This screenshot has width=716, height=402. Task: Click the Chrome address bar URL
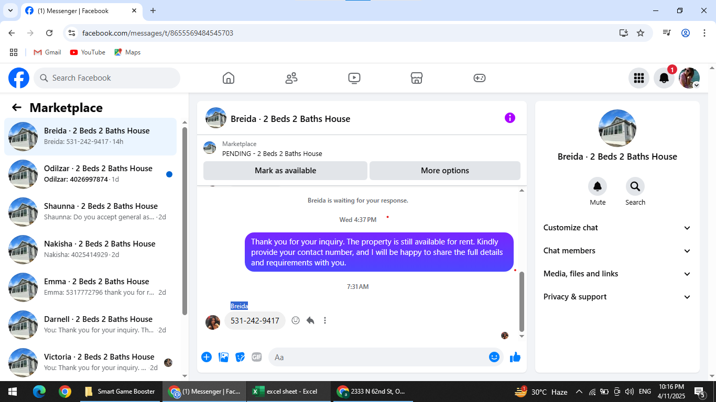pyautogui.click(x=158, y=33)
